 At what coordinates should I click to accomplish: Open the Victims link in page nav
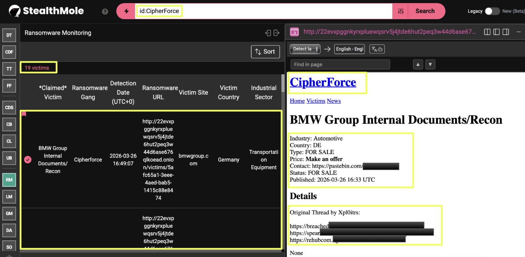316,101
